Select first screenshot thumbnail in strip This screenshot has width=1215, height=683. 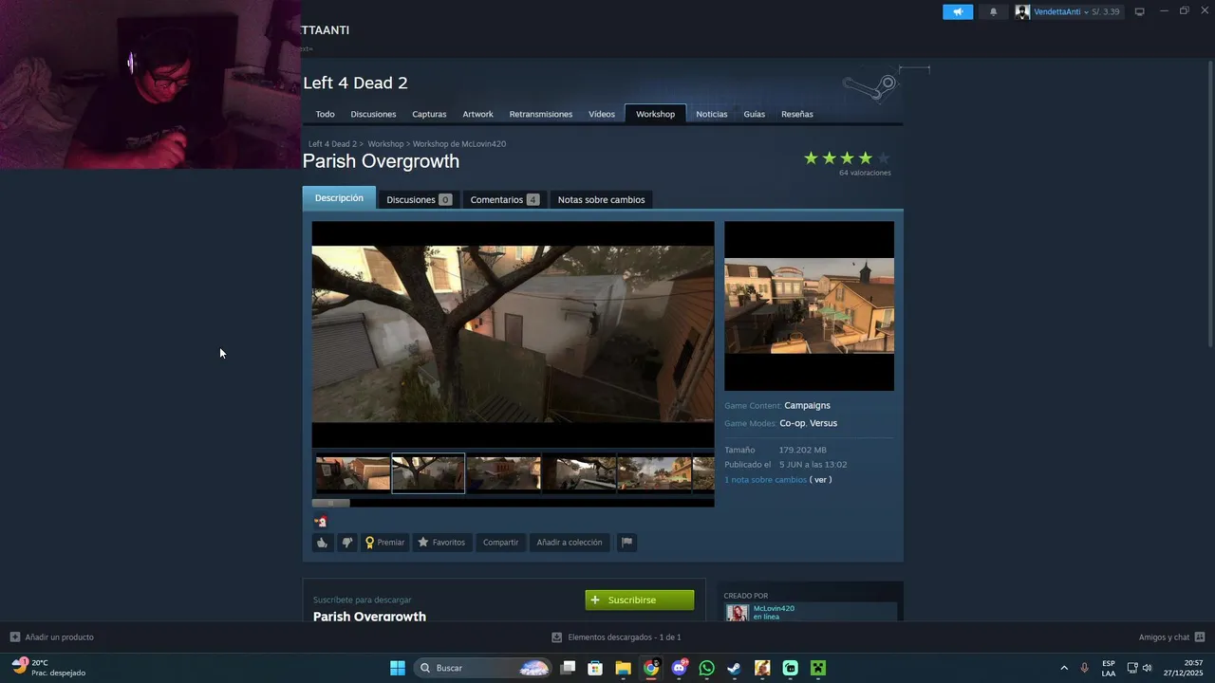352,473
